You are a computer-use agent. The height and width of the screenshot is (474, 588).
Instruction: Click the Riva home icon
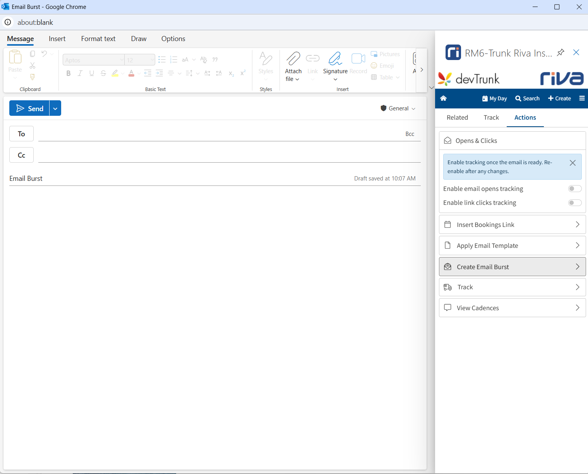click(x=444, y=98)
